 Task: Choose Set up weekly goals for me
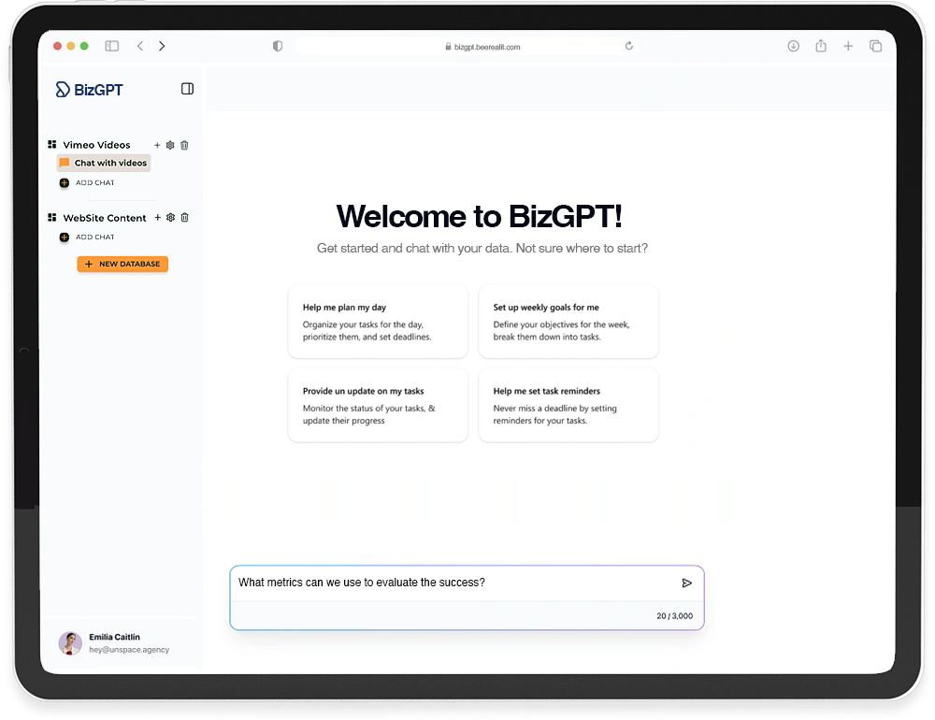click(x=568, y=321)
